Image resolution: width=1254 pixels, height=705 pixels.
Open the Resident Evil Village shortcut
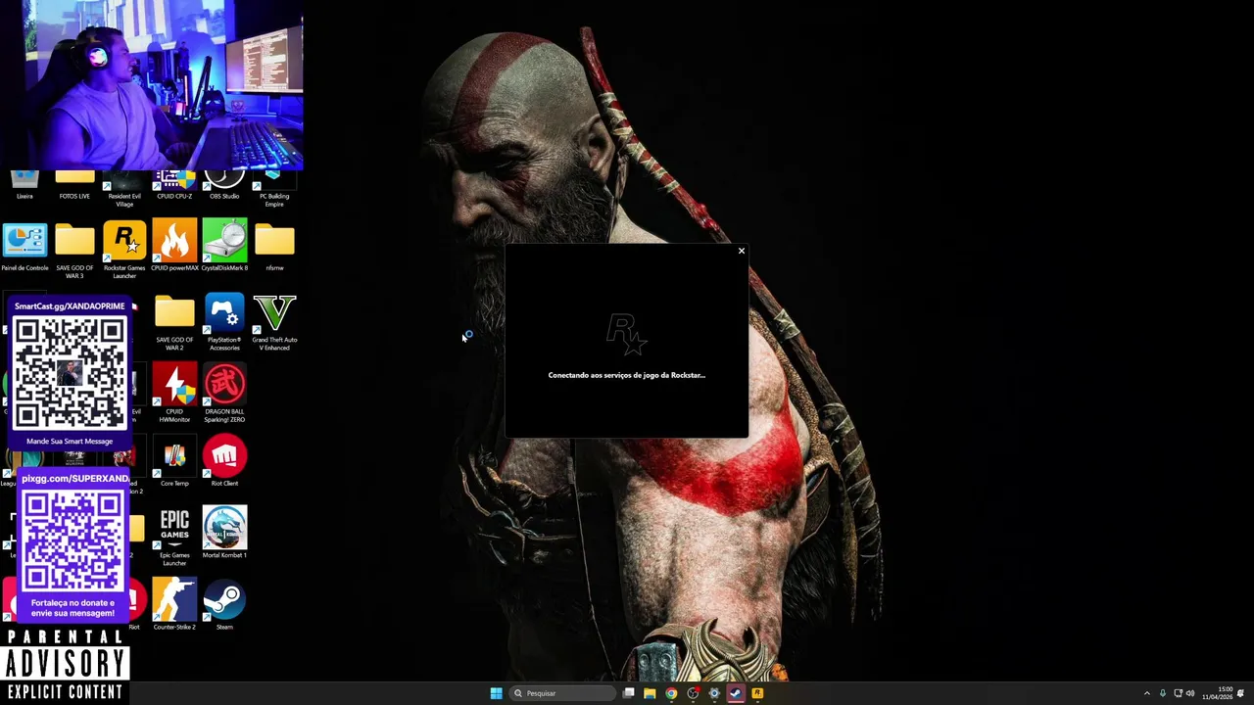point(124,189)
